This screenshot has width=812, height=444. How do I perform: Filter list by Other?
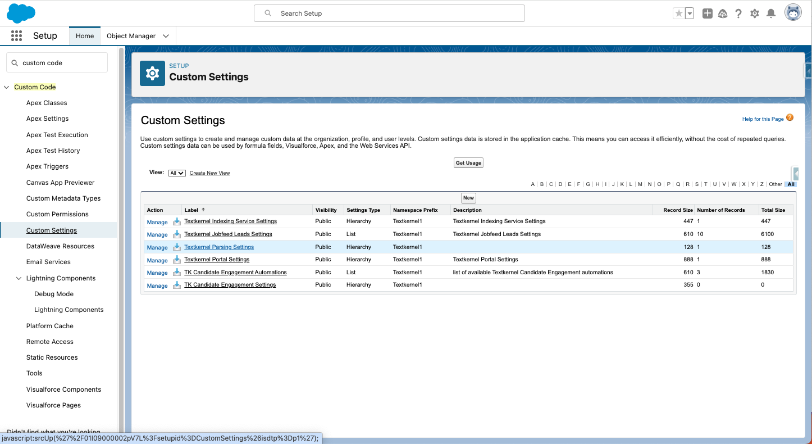point(775,184)
